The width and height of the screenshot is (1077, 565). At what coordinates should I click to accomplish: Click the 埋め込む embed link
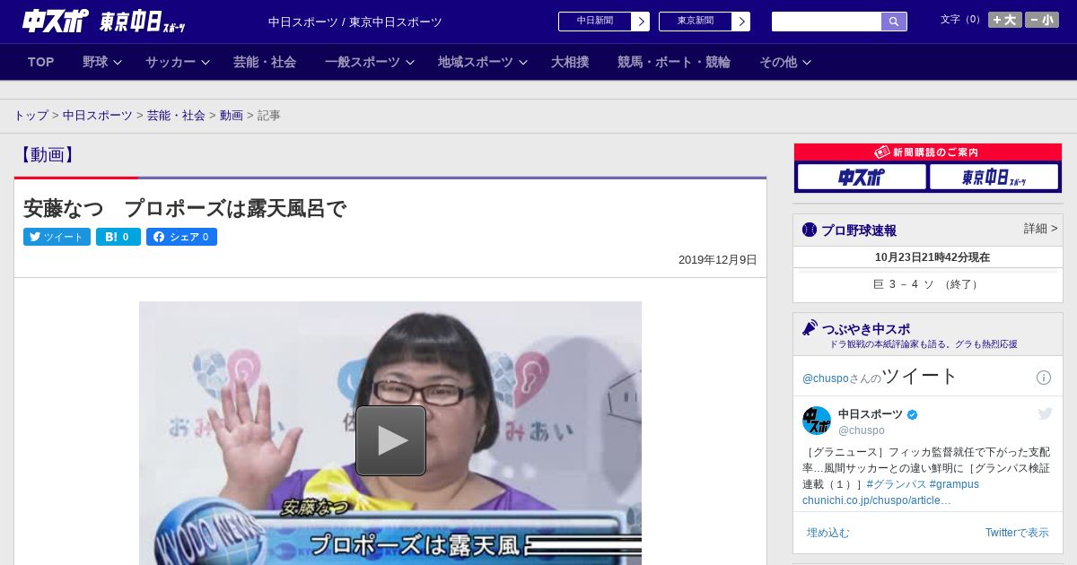tap(827, 533)
